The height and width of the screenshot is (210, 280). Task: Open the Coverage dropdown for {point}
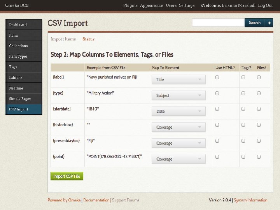coord(178,159)
